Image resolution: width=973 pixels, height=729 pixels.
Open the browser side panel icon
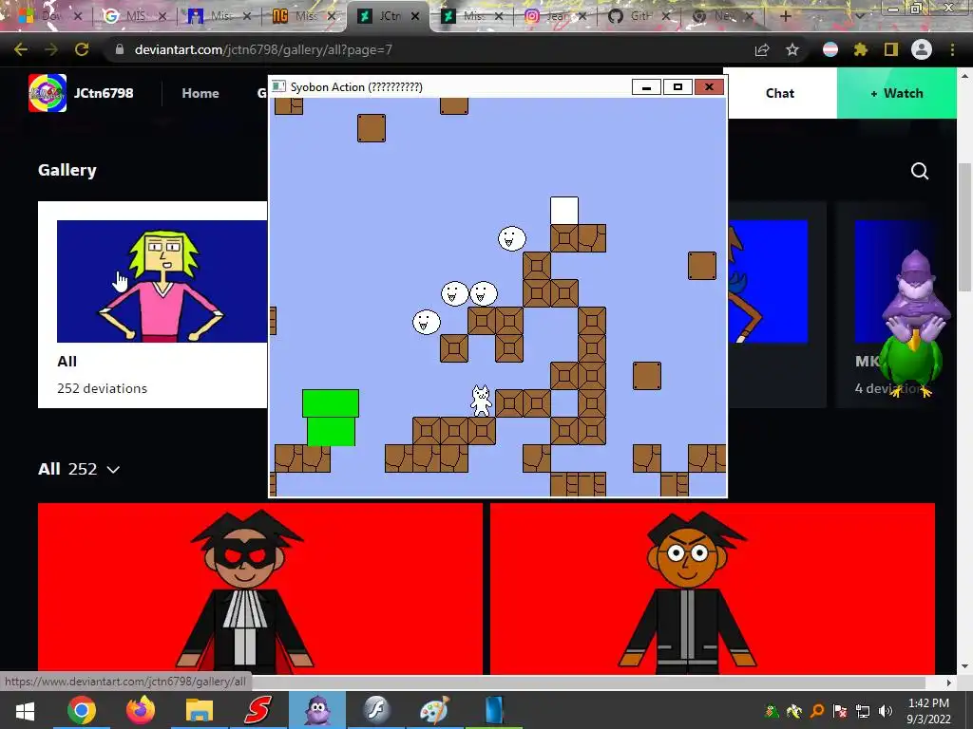(891, 49)
